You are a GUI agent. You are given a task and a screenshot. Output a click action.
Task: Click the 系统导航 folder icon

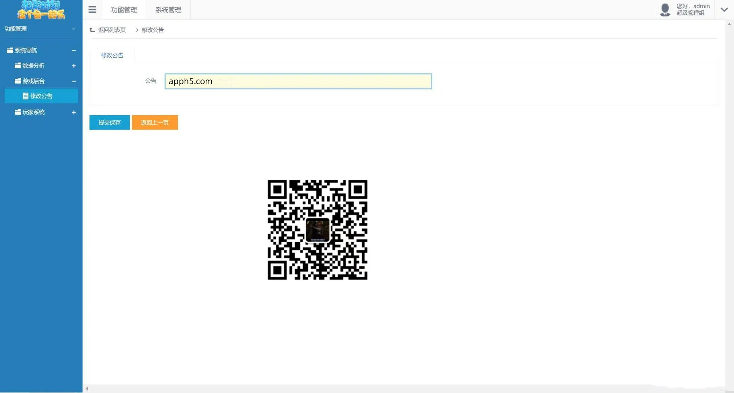pos(10,50)
